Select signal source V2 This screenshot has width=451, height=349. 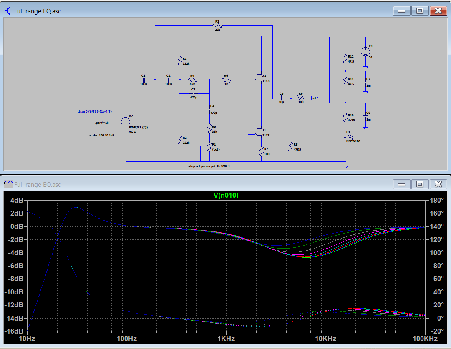(x=126, y=122)
